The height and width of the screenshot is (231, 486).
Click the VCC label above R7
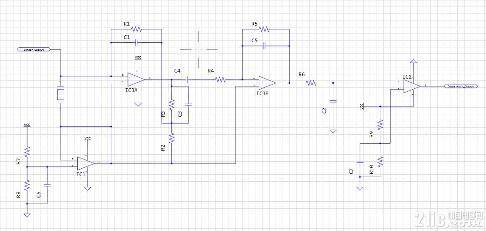27,125
